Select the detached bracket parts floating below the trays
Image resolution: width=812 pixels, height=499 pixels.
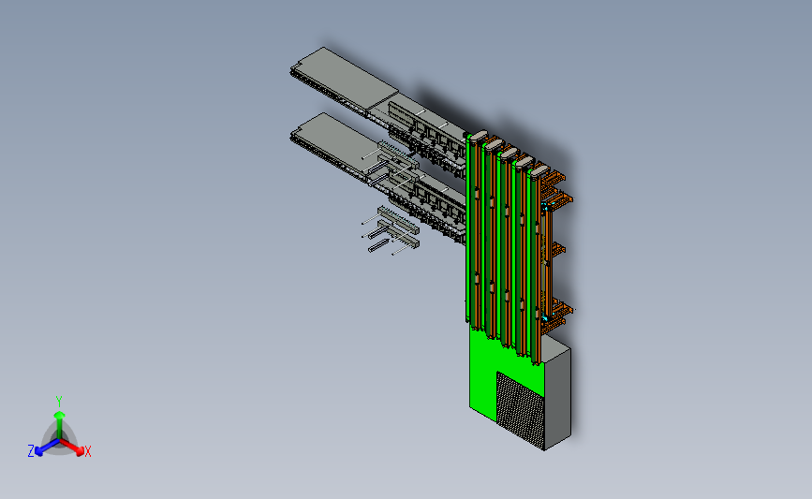(x=391, y=230)
